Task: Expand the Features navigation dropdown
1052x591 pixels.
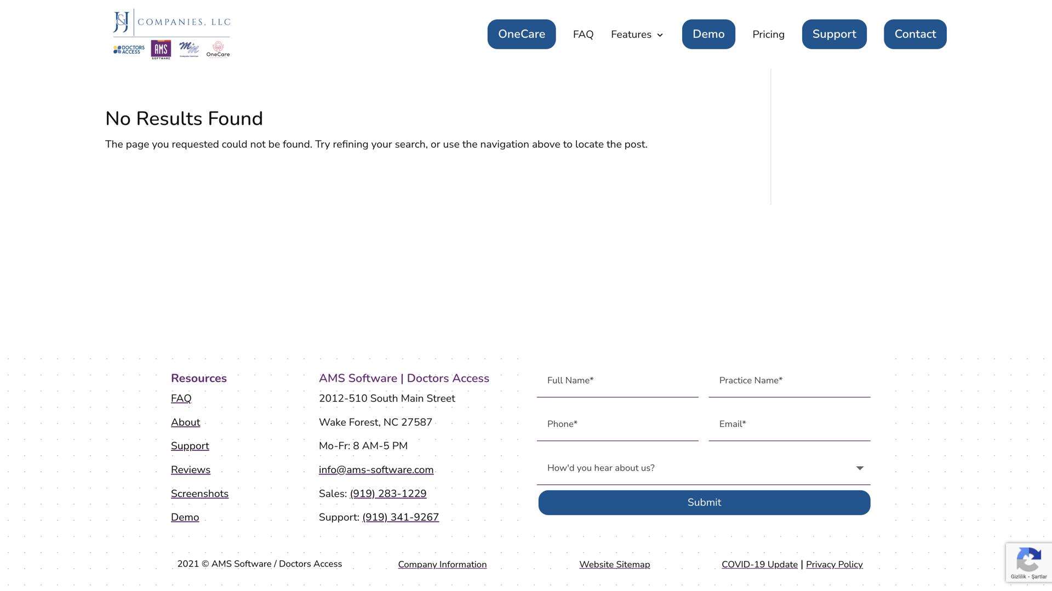Action: pos(636,34)
